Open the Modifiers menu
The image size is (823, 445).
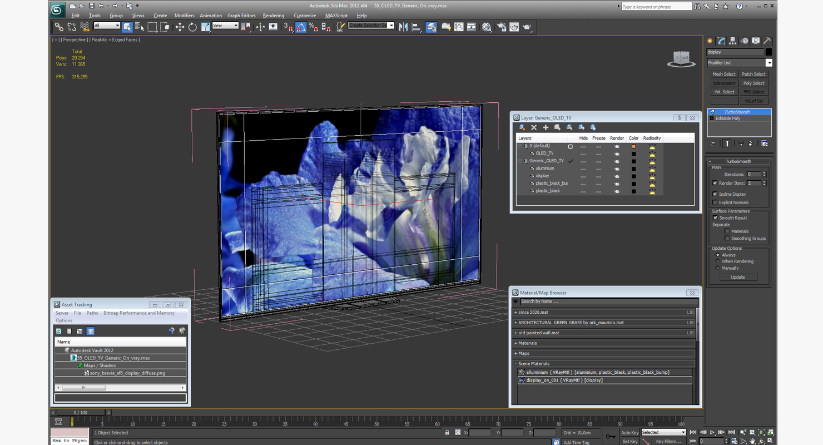pos(184,16)
